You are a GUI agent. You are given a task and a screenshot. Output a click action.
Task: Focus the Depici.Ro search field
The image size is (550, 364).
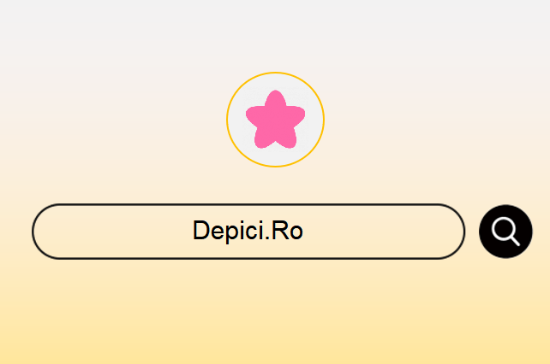click(x=248, y=232)
